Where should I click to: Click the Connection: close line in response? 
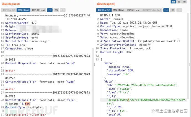(114, 30)
